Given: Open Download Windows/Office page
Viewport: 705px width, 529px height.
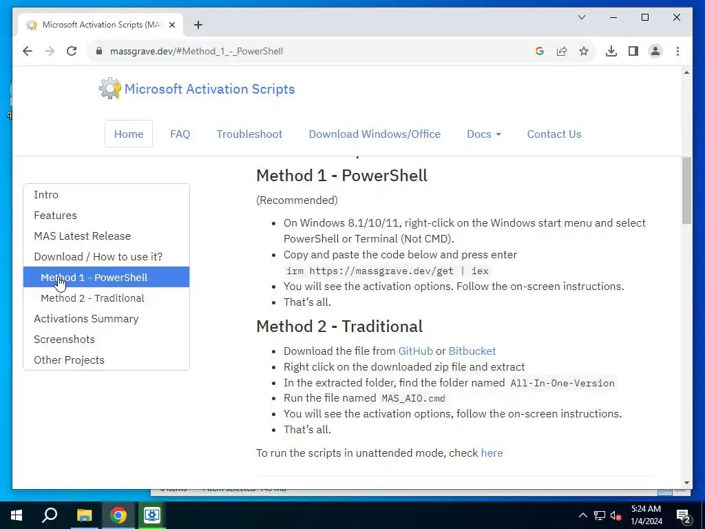Looking at the screenshot, I should 375,134.
